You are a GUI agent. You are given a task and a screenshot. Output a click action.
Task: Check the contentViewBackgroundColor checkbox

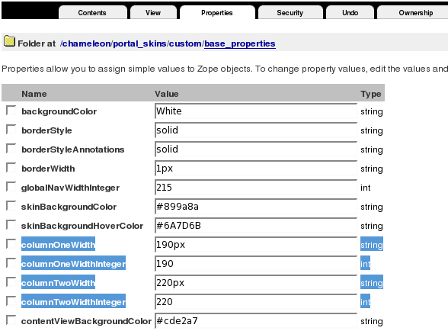pos(11,320)
